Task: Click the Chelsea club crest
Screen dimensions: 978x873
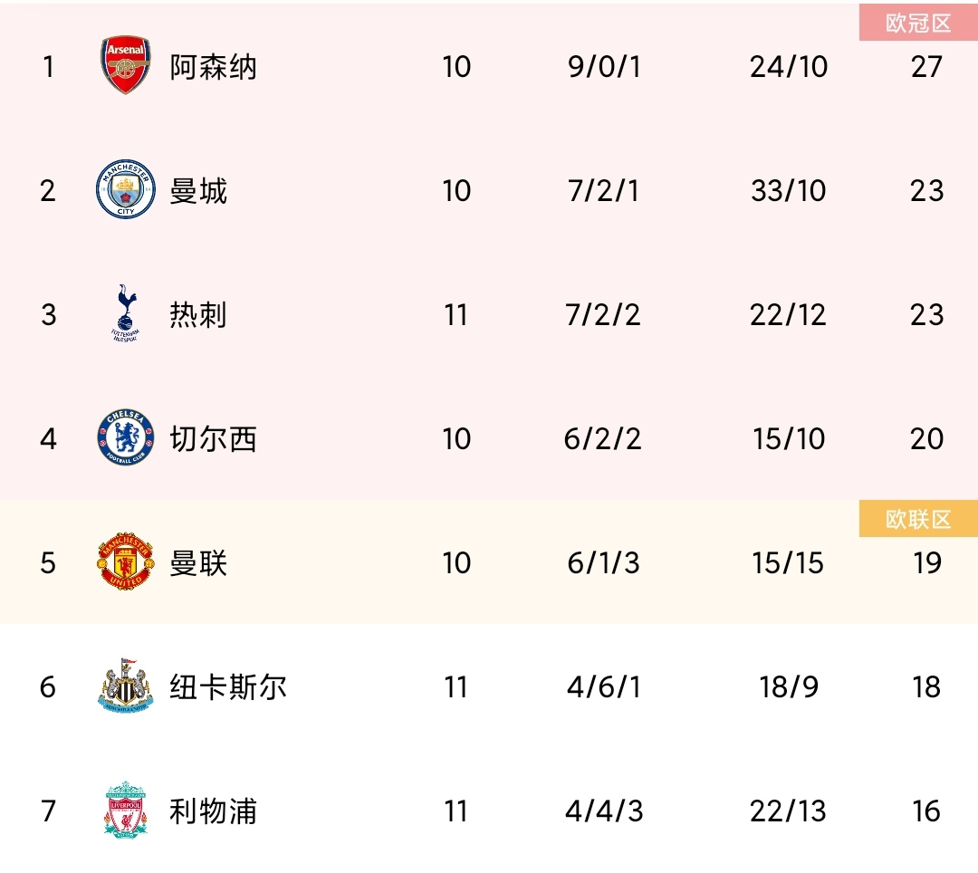Action: click(x=125, y=437)
